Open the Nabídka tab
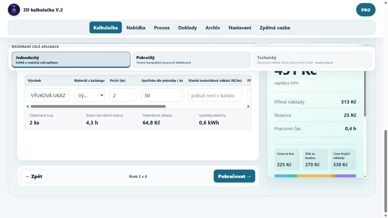 coord(136,28)
